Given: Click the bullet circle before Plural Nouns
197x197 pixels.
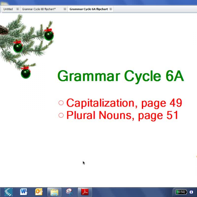Looking at the screenshot, I should point(61,115).
